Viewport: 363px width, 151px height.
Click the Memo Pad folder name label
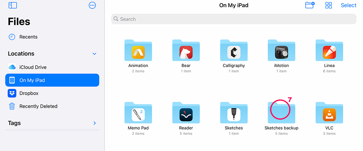138,128
